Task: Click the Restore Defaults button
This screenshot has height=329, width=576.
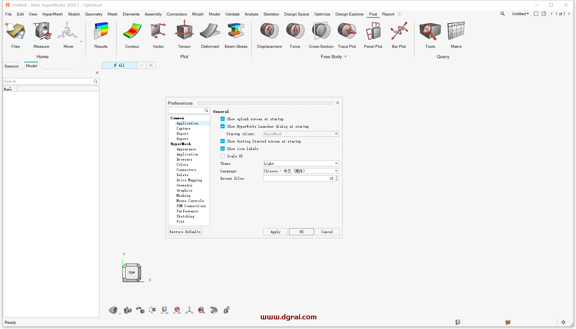Action: coord(185,232)
